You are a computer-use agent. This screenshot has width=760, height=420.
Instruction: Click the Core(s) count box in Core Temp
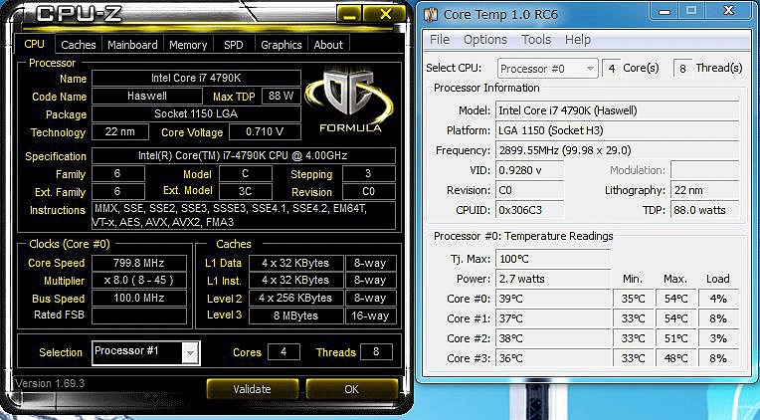[x=611, y=69]
